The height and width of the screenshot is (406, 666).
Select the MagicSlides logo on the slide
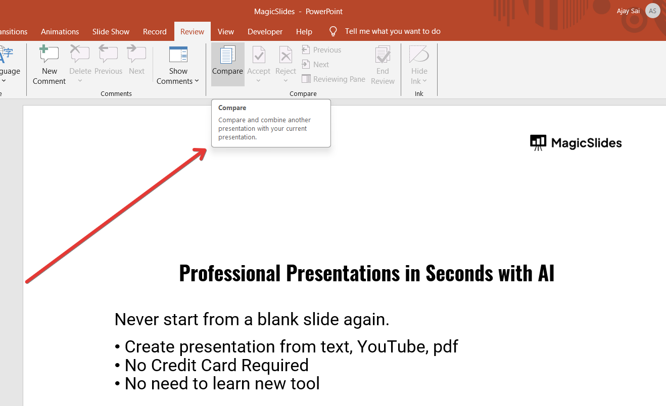click(576, 143)
